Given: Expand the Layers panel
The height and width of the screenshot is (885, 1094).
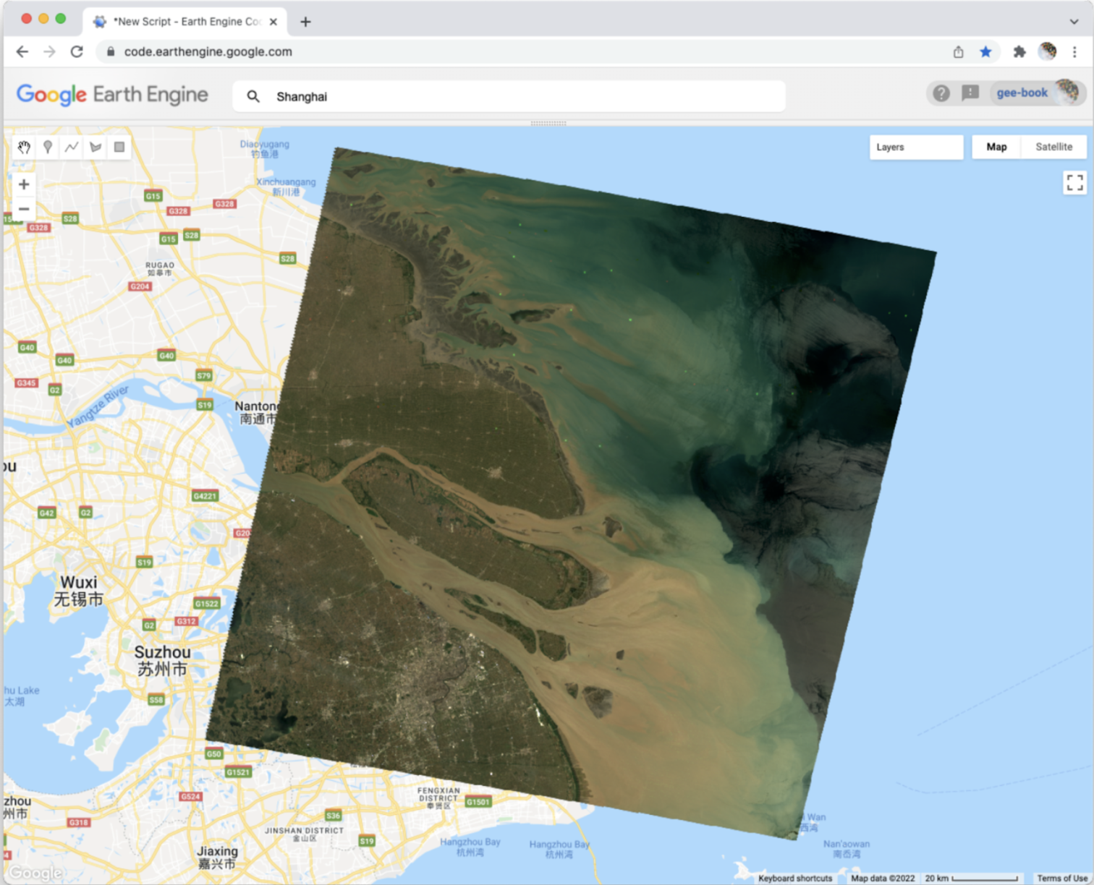Looking at the screenshot, I should (916, 147).
